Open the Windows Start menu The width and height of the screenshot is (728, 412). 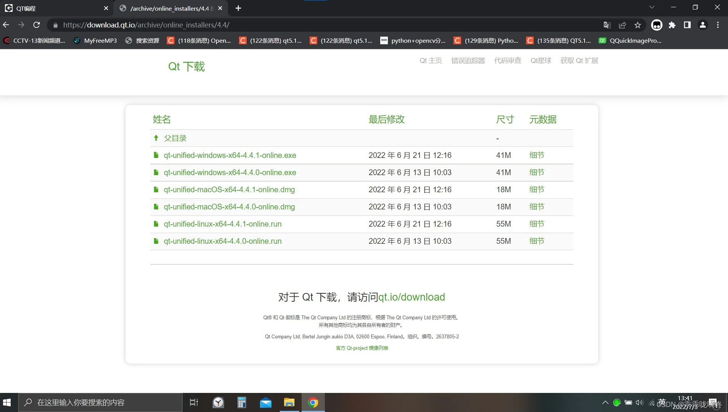[x=7, y=402]
